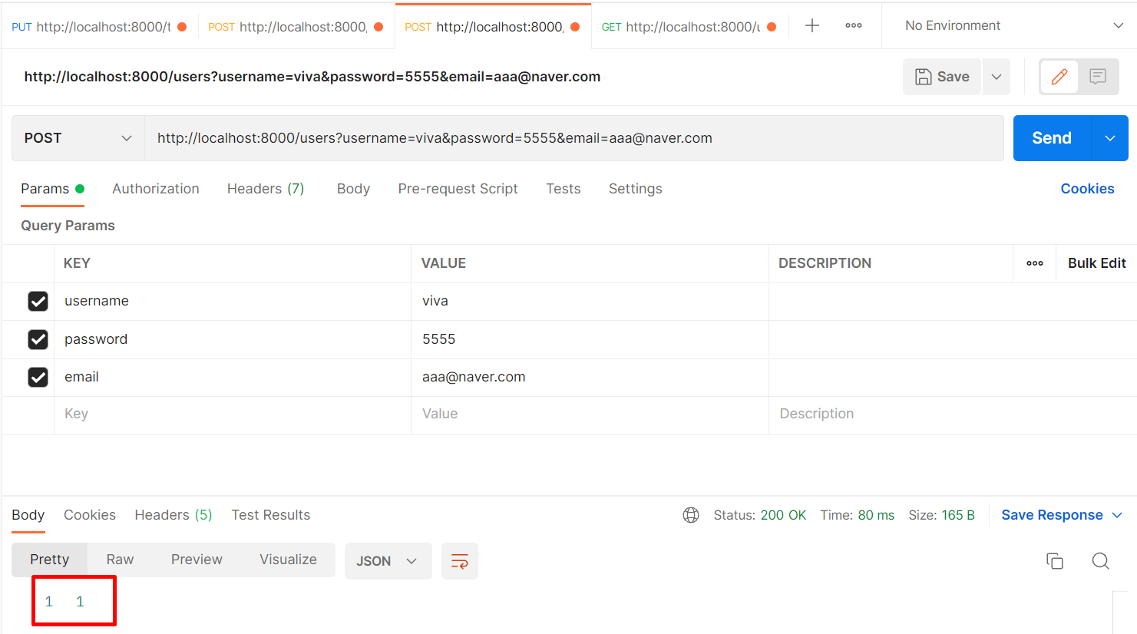1137x634 pixels.
Task: Switch response view to Raw
Action: tap(120, 560)
